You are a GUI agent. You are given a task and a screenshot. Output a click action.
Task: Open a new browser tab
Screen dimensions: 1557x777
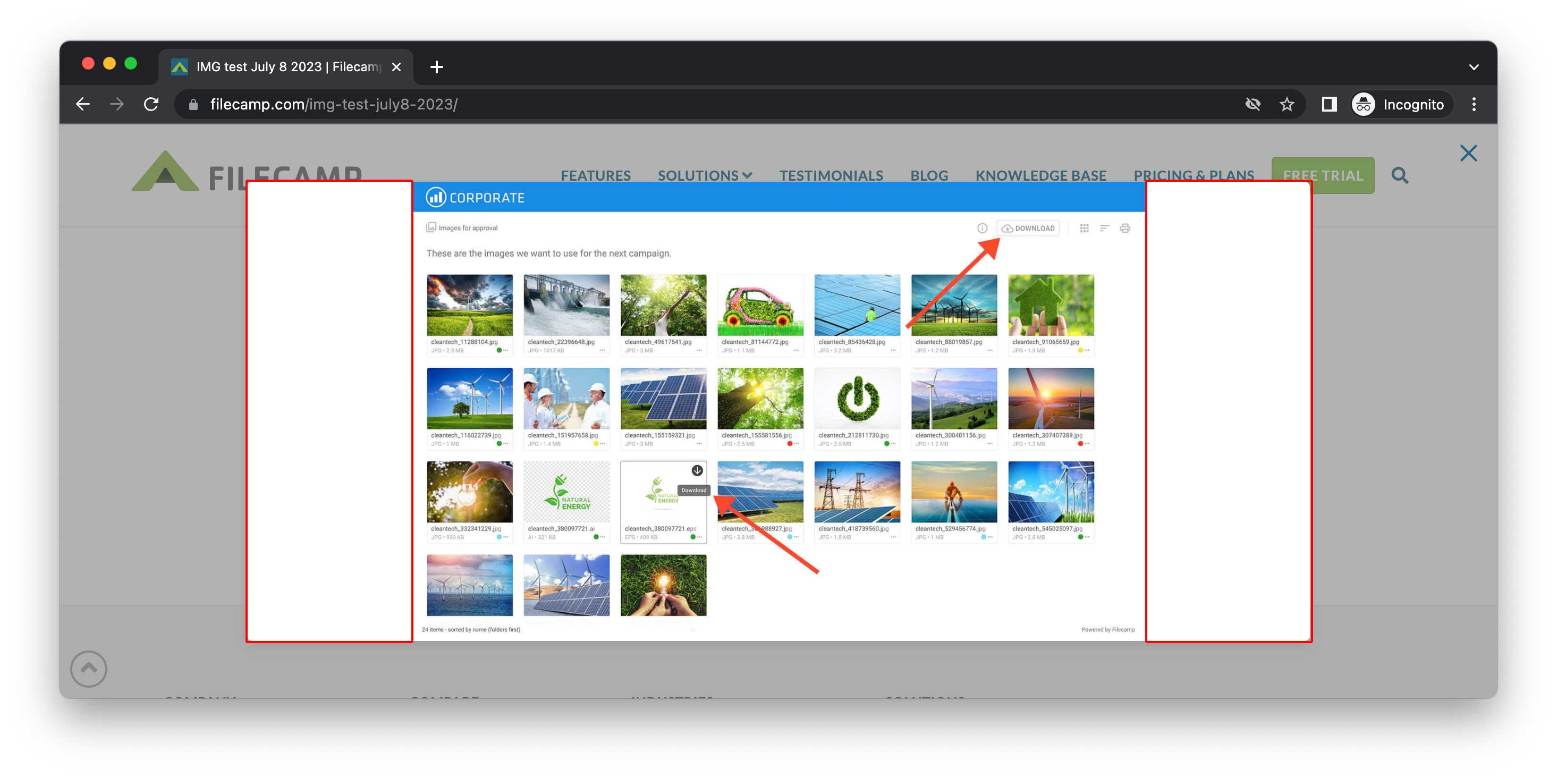click(436, 66)
